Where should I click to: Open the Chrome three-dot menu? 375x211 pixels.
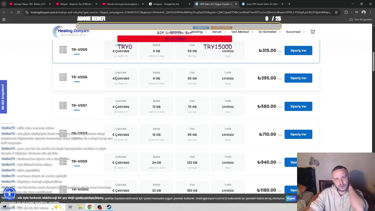[x=370, y=12]
